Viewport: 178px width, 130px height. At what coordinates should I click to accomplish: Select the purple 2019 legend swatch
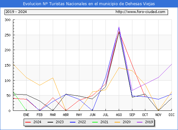[x=140, y=122]
